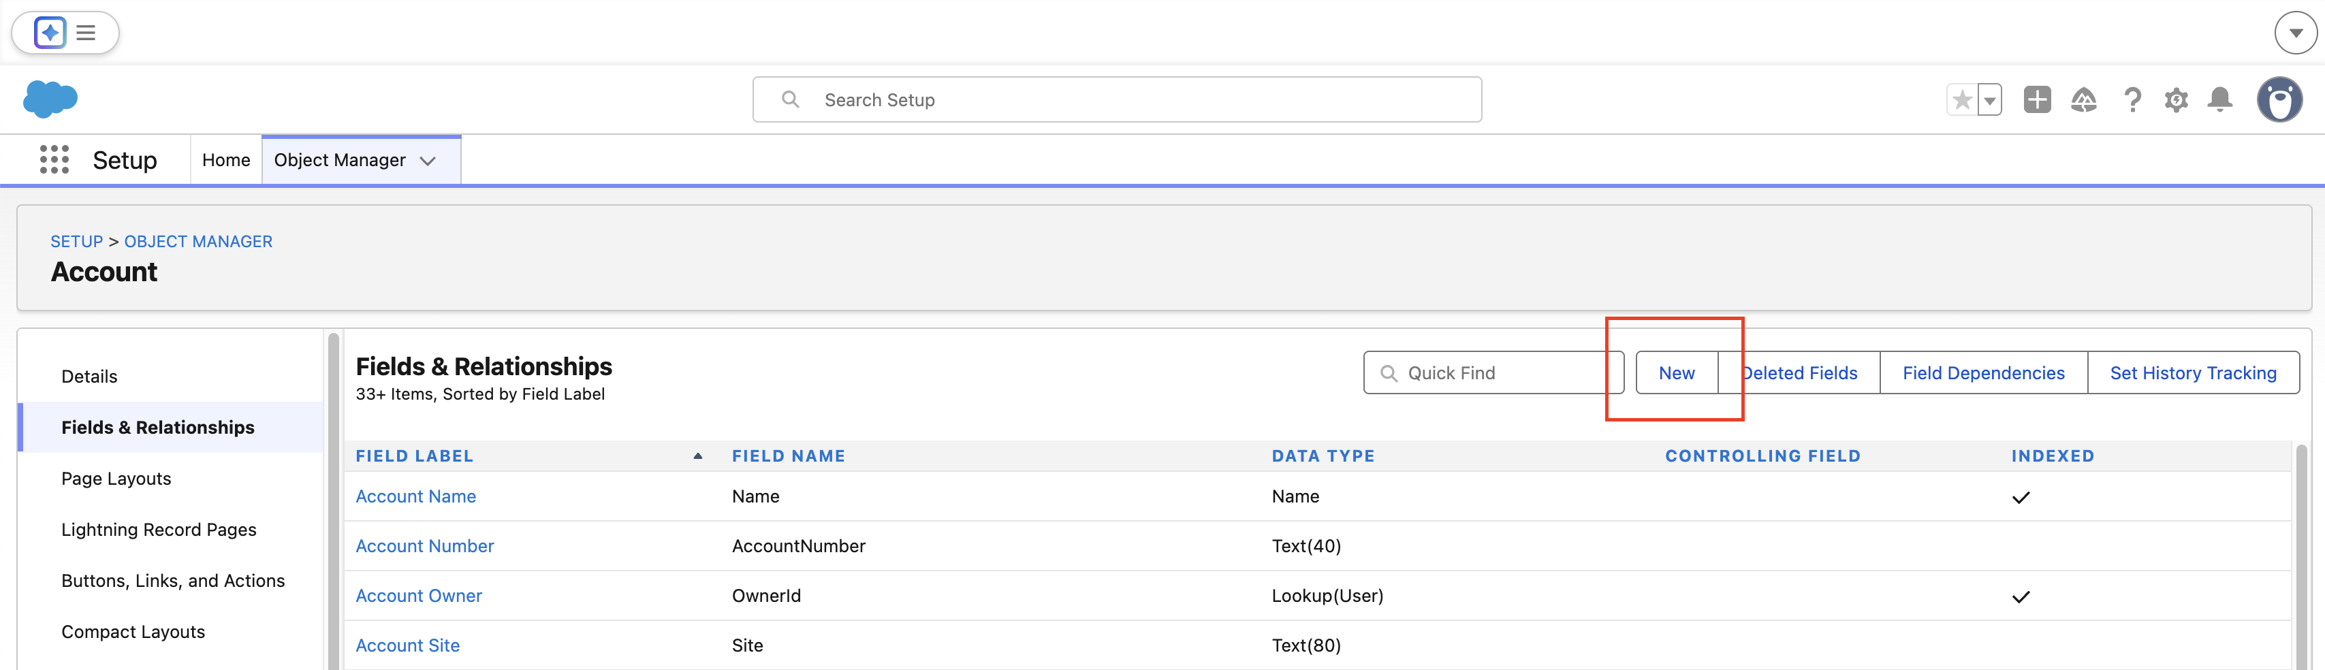This screenshot has height=670, width=2325.
Task: View notifications bell
Action: [x=2219, y=99]
